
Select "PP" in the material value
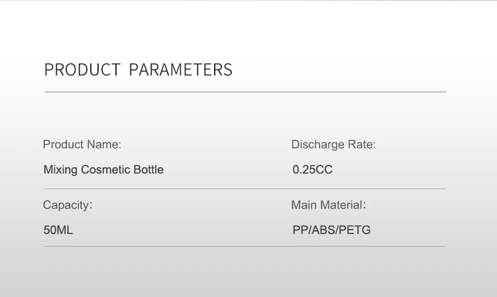(x=300, y=231)
